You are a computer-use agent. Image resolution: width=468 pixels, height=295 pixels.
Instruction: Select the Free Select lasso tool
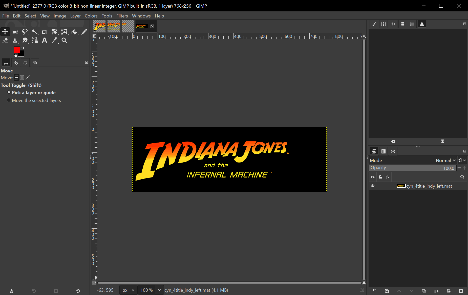pyautogui.click(x=25, y=32)
